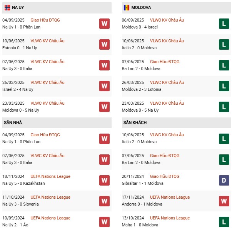Open UEFA Nations League link for Na Uy-Slovenia

(x=50, y=197)
